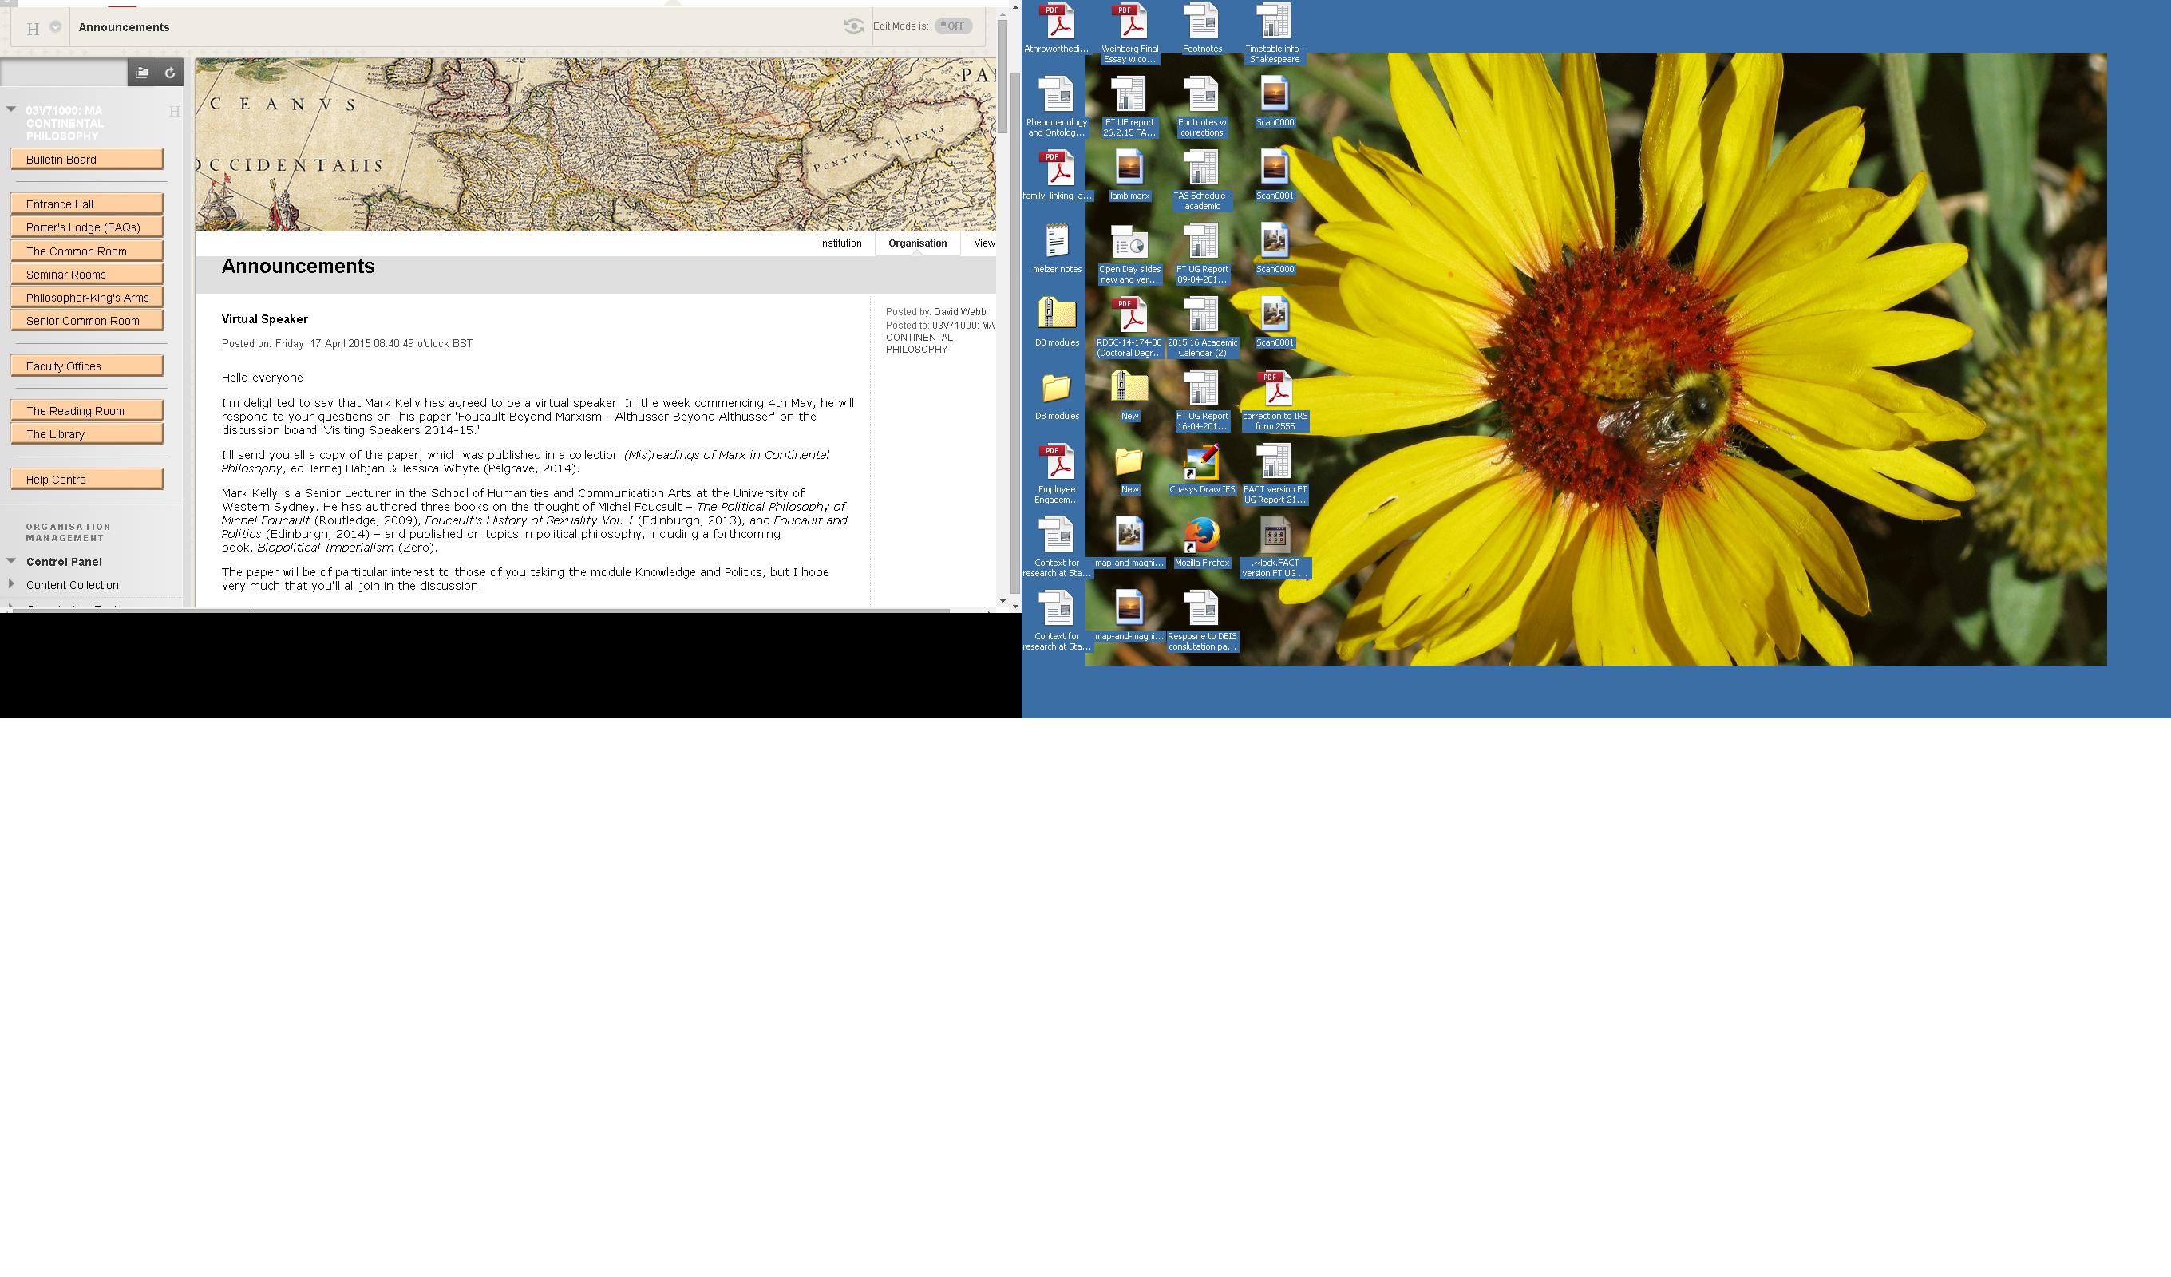Click the refresh course menu icon
2171x1277 pixels.
coord(170,73)
